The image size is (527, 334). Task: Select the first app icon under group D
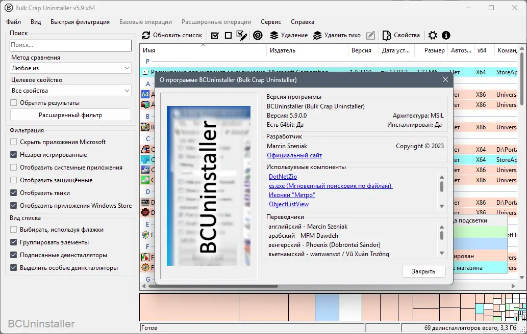pos(145,202)
